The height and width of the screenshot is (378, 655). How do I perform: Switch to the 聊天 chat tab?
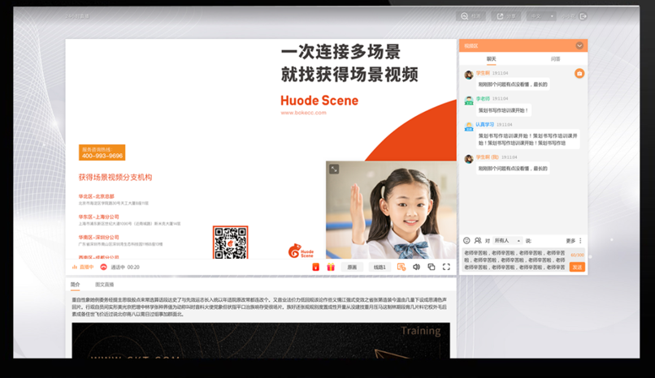[x=491, y=59]
